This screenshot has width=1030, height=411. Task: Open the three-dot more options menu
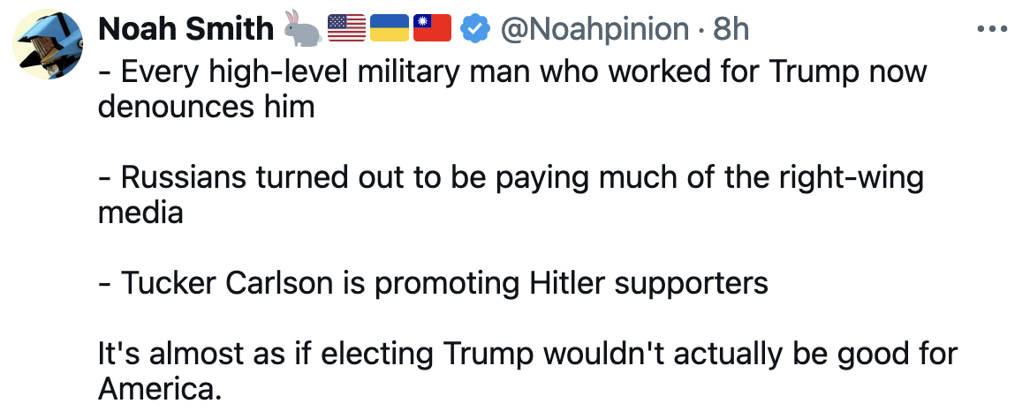click(993, 29)
